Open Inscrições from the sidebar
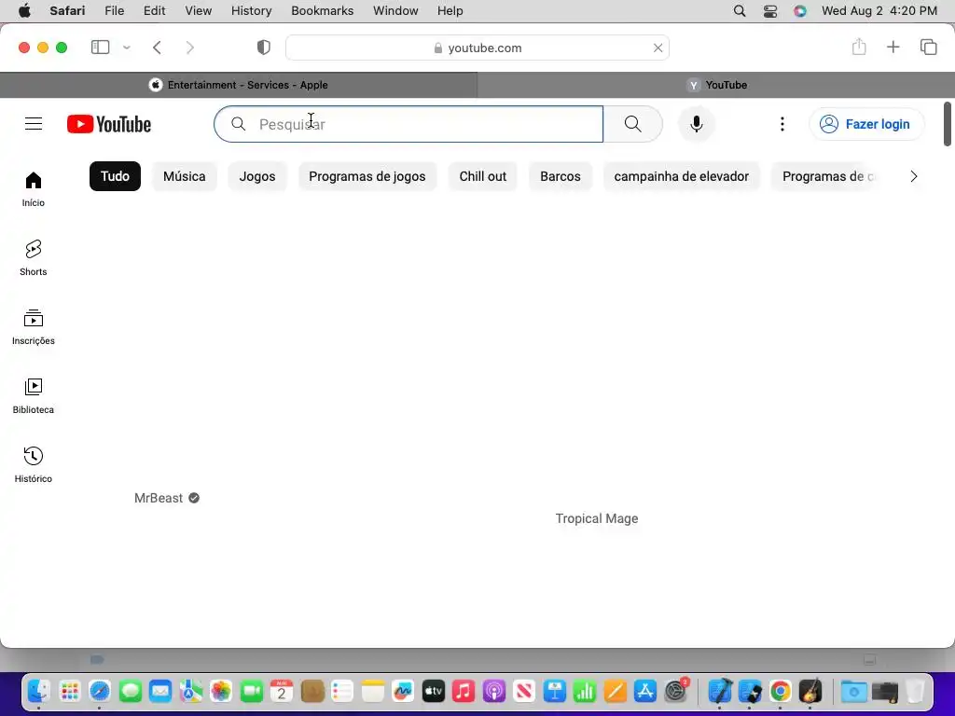This screenshot has height=716, width=955. point(34,327)
